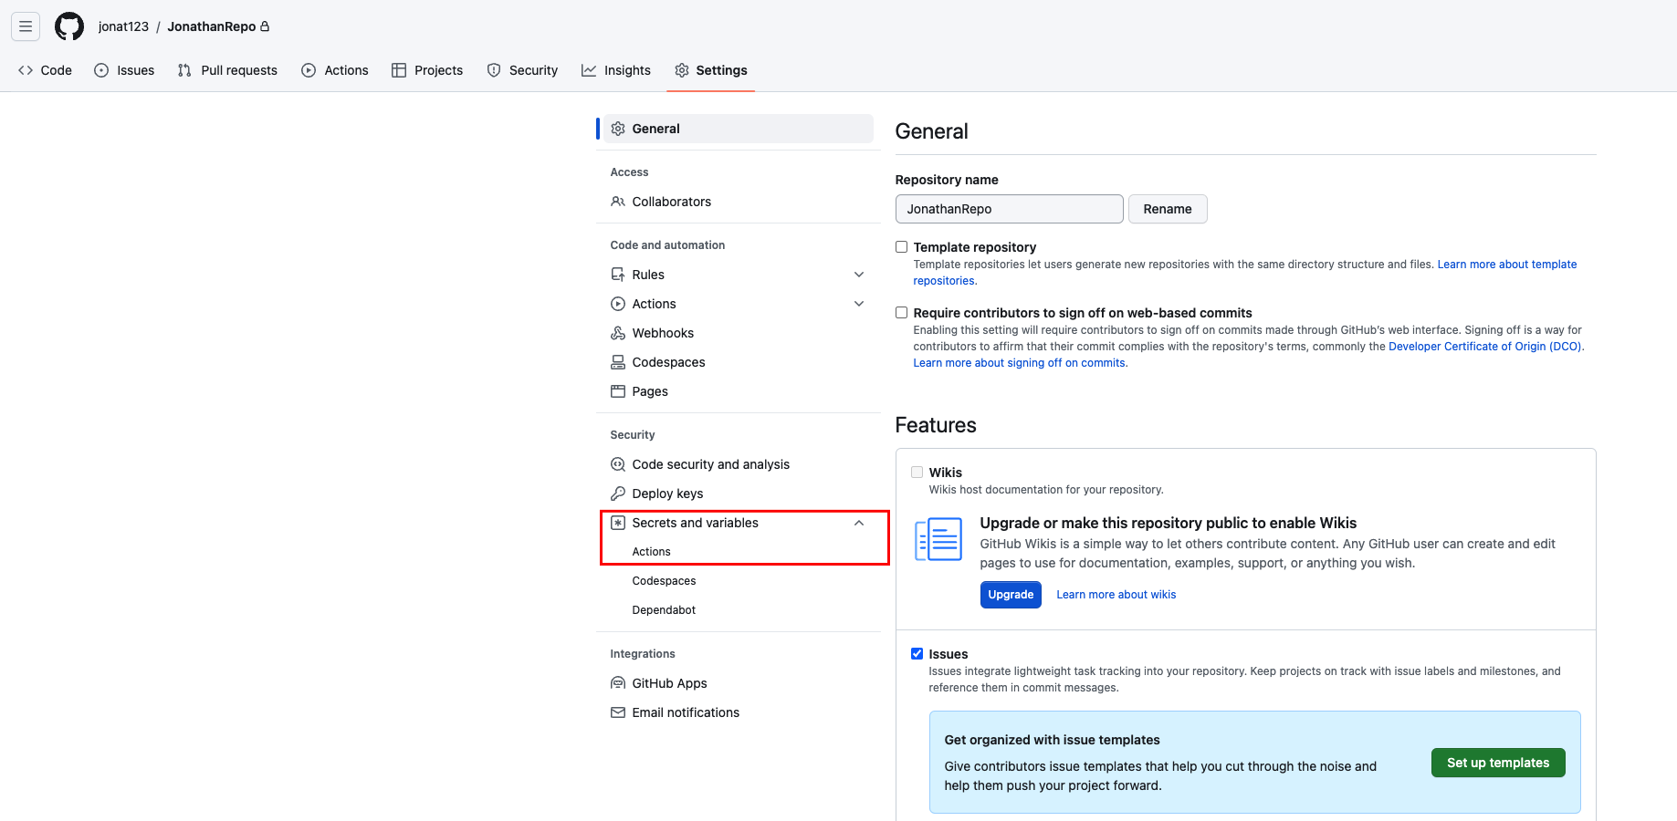Click the Webhooks icon in sidebar
This screenshot has width=1677, height=821.
(618, 333)
